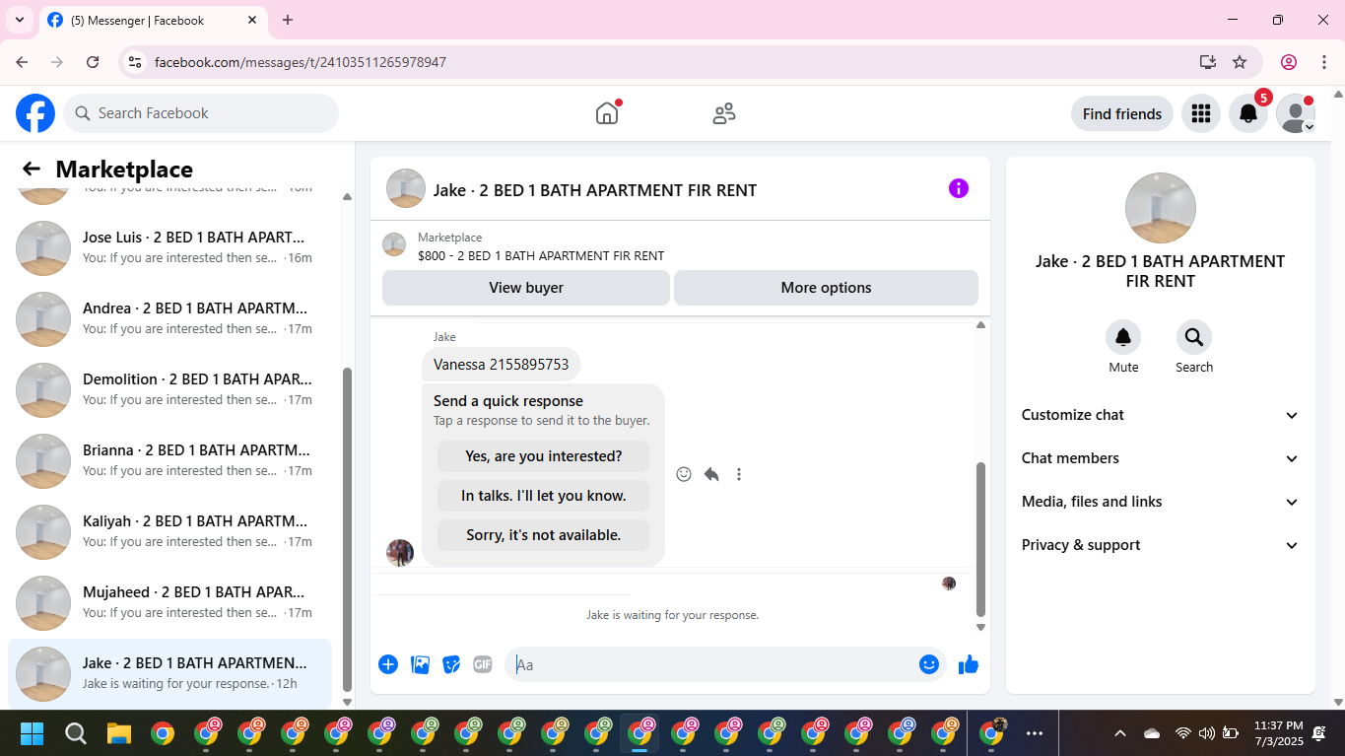Open Windows taskbar search
Viewport: 1345px width, 756px height.
click(x=76, y=733)
